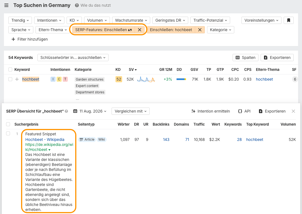
Task: Click the blue DD distribution bar
Action: pos(181,79)
